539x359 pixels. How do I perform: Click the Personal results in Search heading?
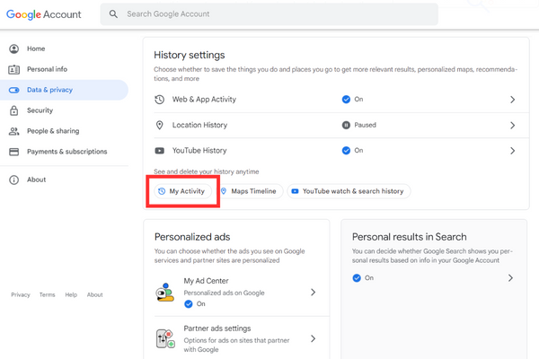pos(409,237)
